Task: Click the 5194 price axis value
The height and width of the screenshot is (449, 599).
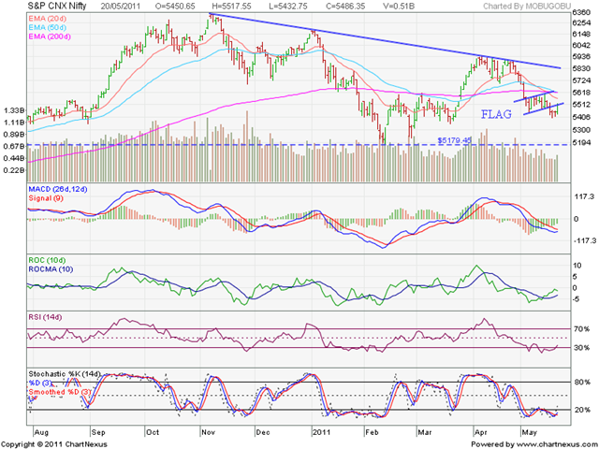Action: (x=581, y=142)
